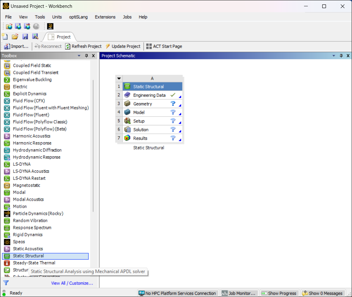Open the Extensions menu
352x297 pixels.
click(x=105, y=17)
